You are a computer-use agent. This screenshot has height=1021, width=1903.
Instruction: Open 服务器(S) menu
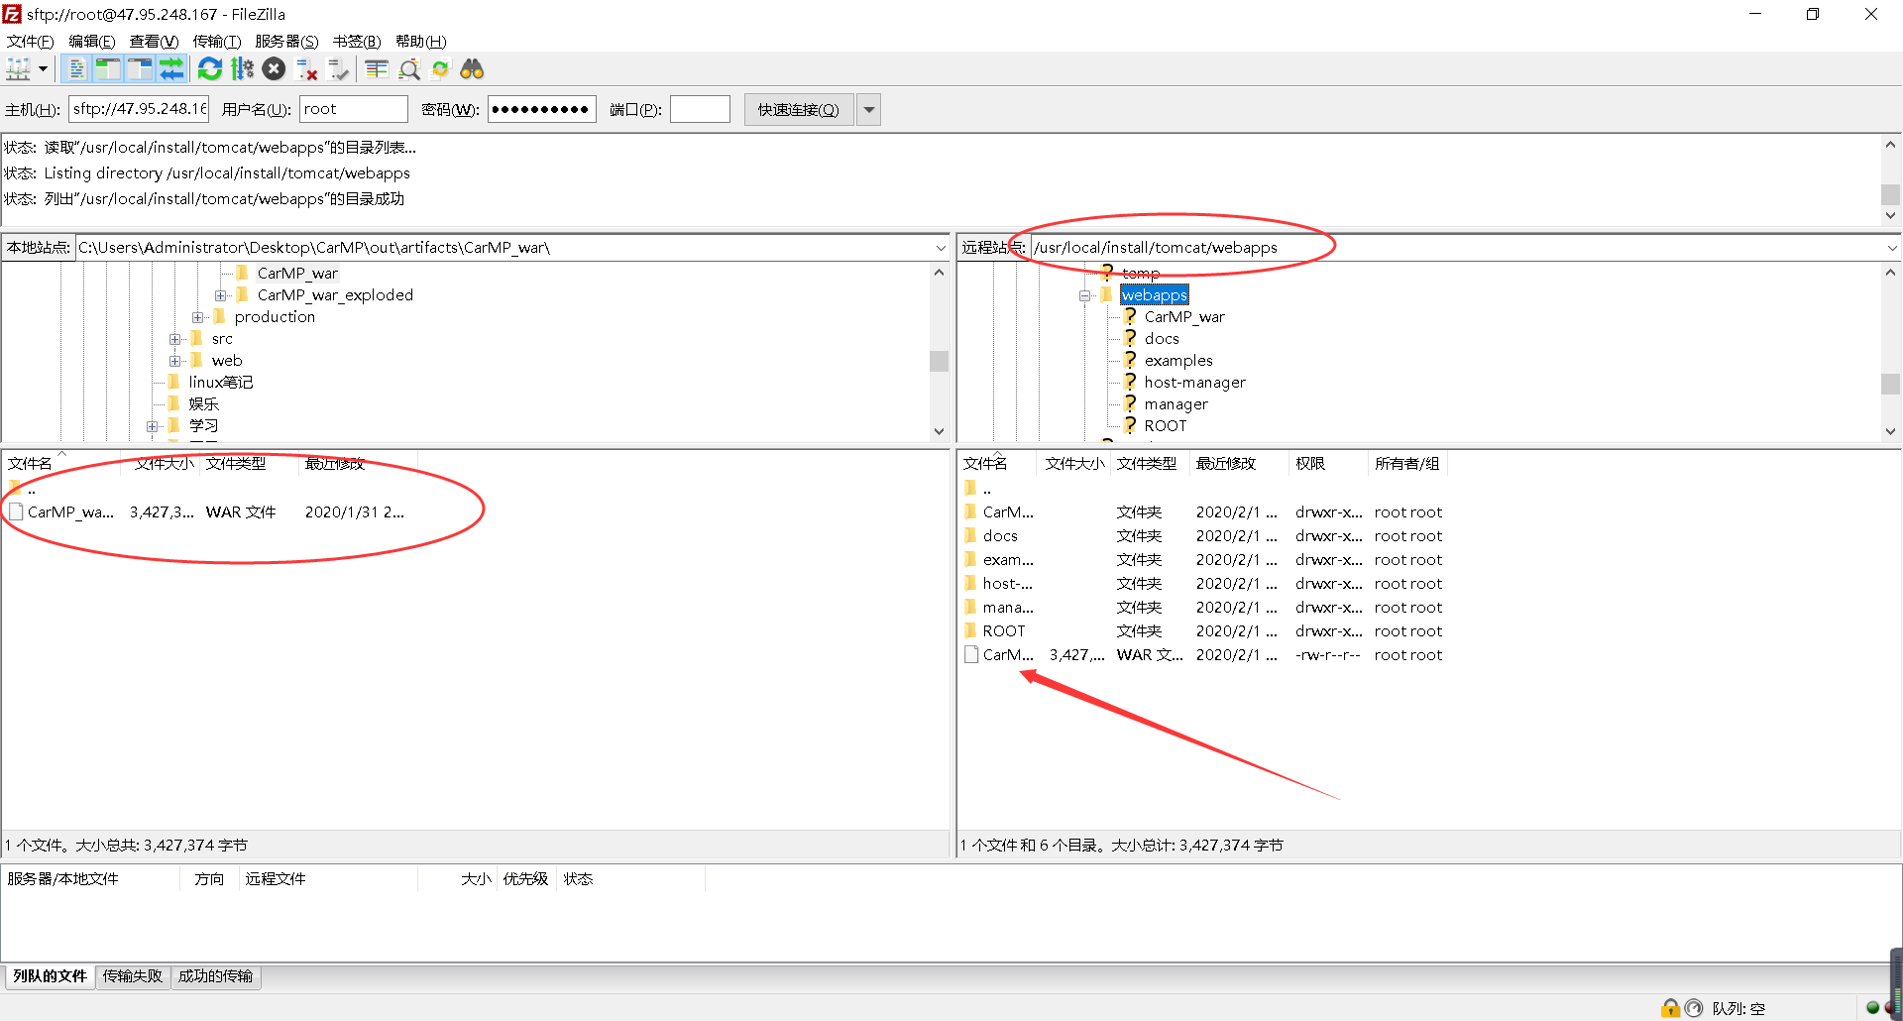pos(286,42)
